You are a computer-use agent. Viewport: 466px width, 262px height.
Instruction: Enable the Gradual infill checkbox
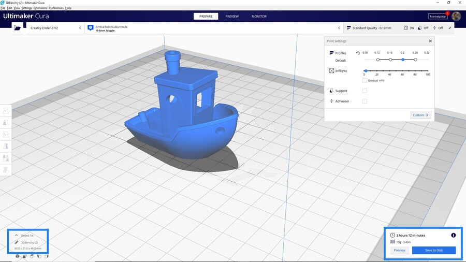click(x=365, y=80)
